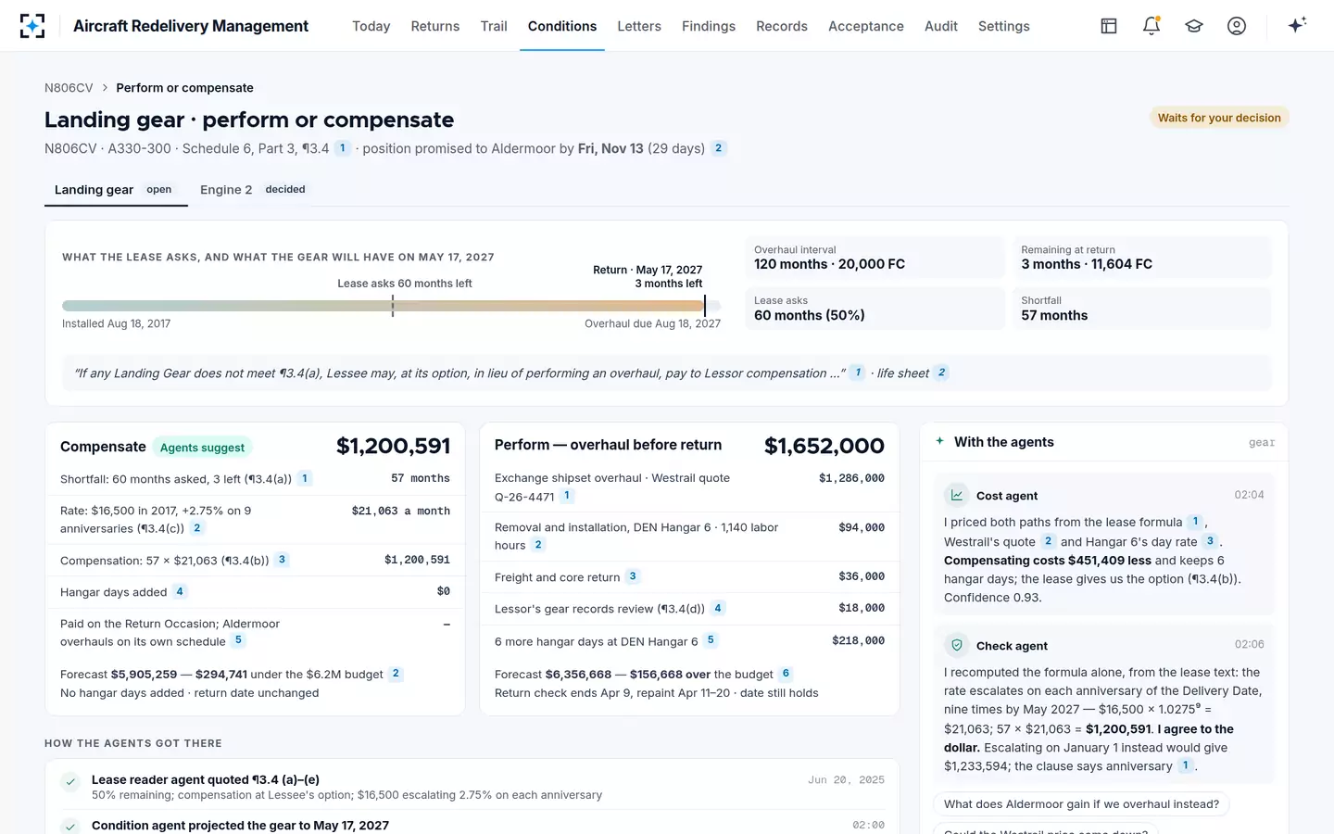This screenshot has height=834, width=1334.
Task: Click the app logo icon
Action: point(32,26)
